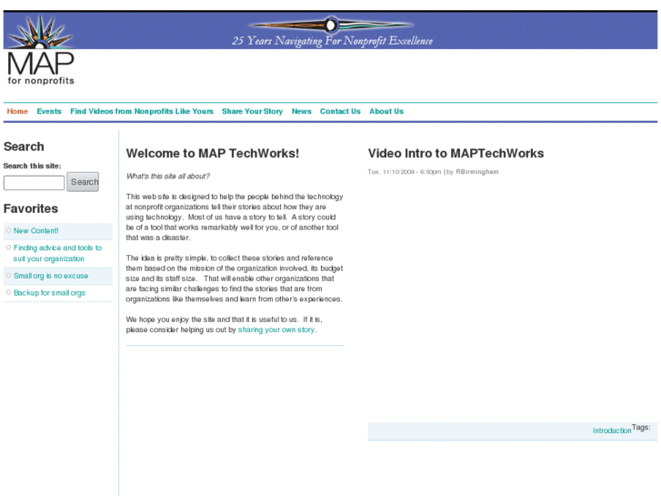Click the Favorites section heading

click(x=31, y=208)
